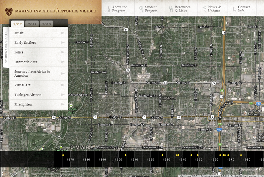Expand the Early Settlers row arrow
The height and width of the screenshot is (177, 264).
[x=63, y=43]
